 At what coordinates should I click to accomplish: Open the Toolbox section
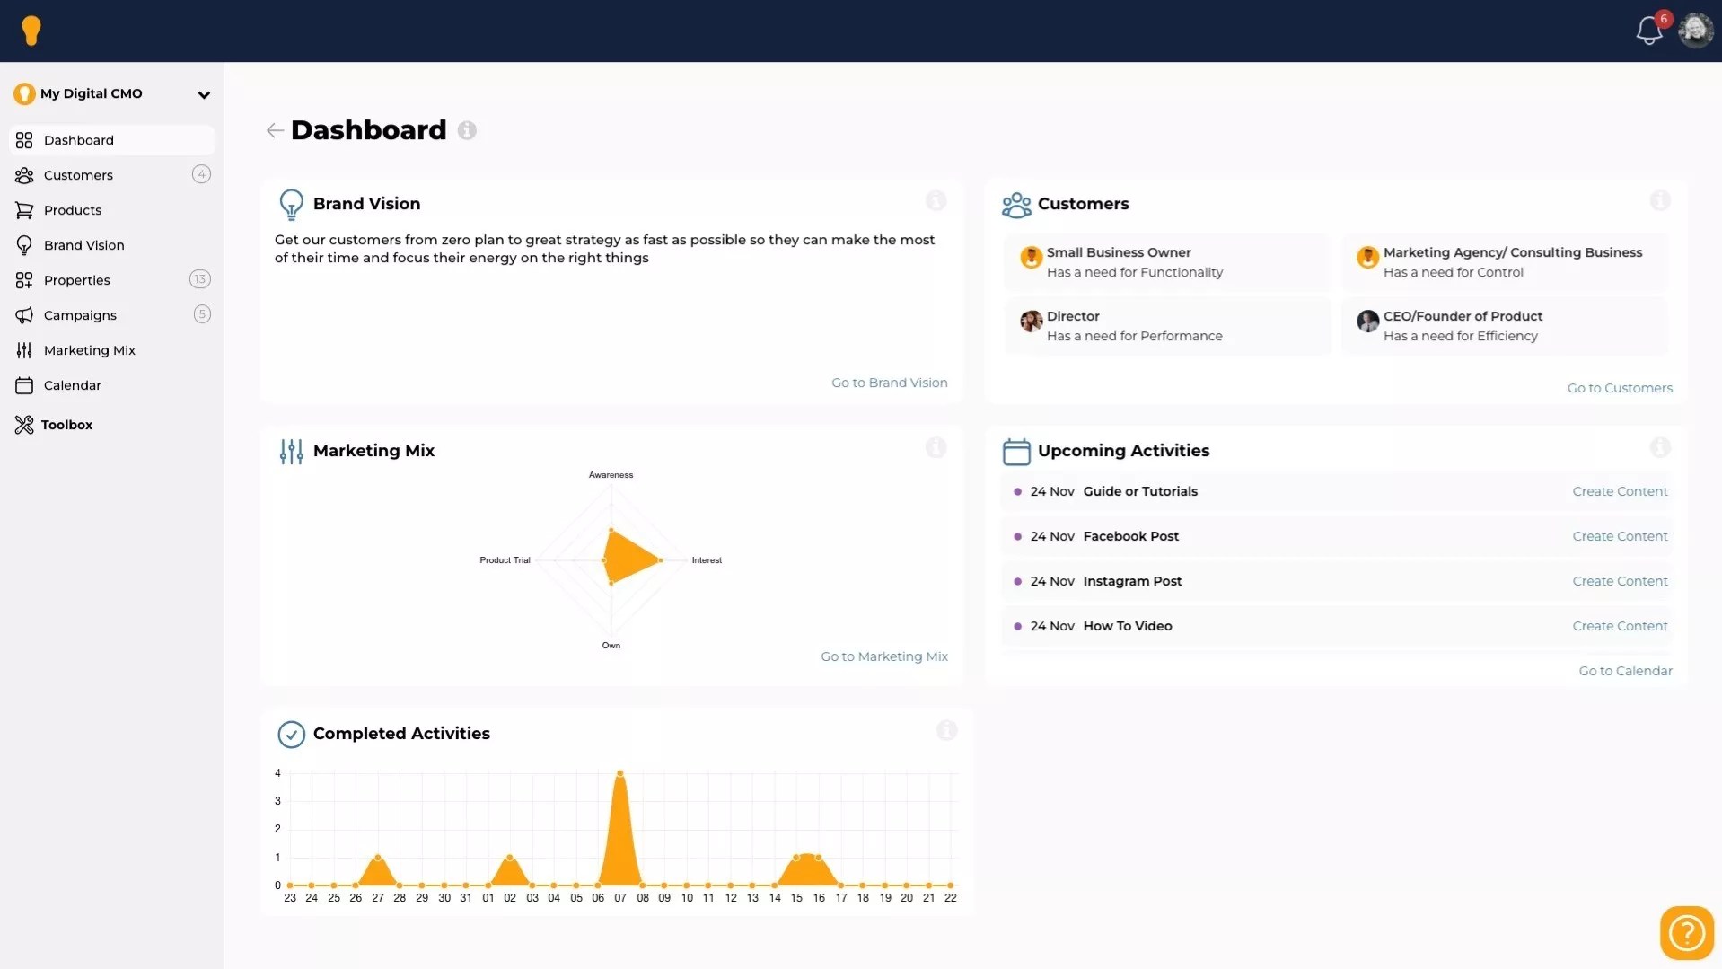coord(66,425)
